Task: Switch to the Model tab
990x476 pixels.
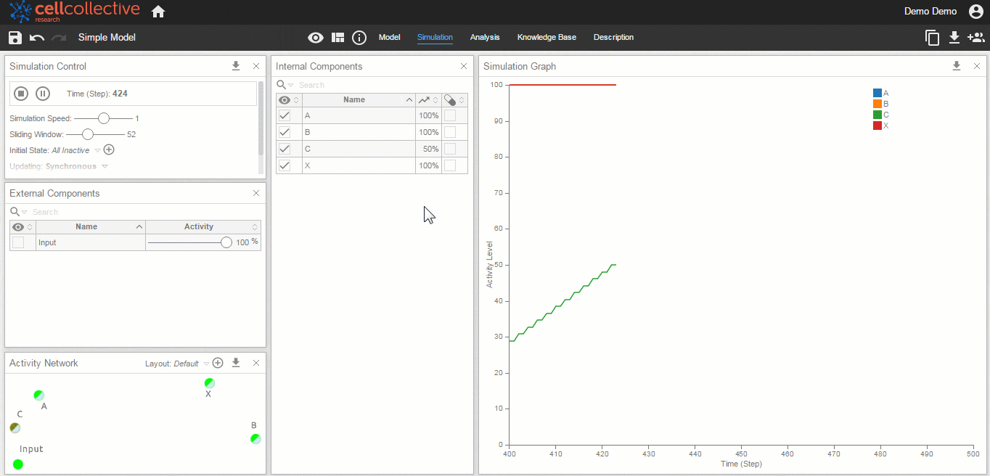Action: tap(390, 37)
